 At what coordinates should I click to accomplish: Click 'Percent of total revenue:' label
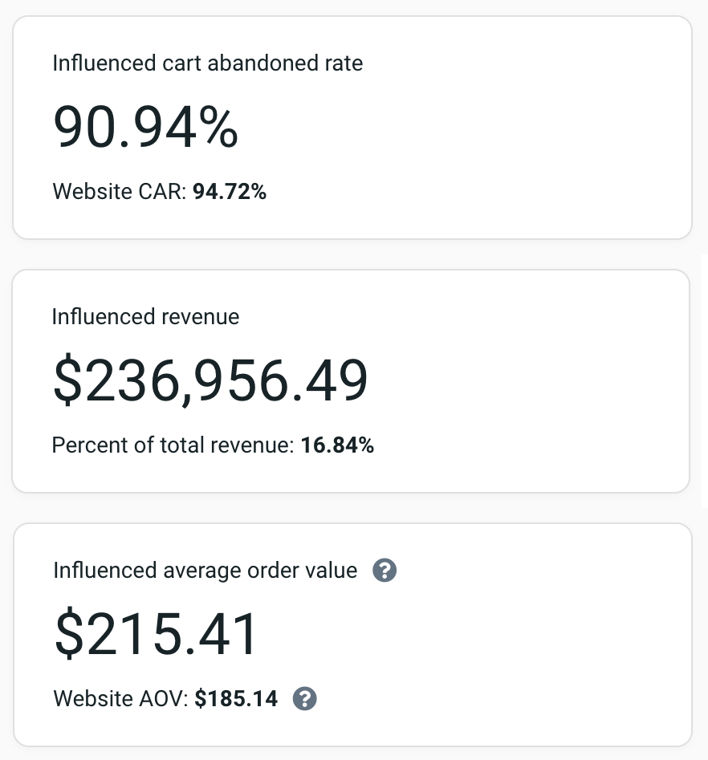(x=173, y=445)
